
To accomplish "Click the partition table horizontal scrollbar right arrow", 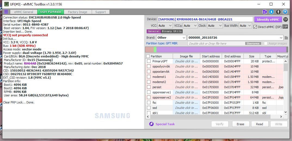I will point(281,117).
